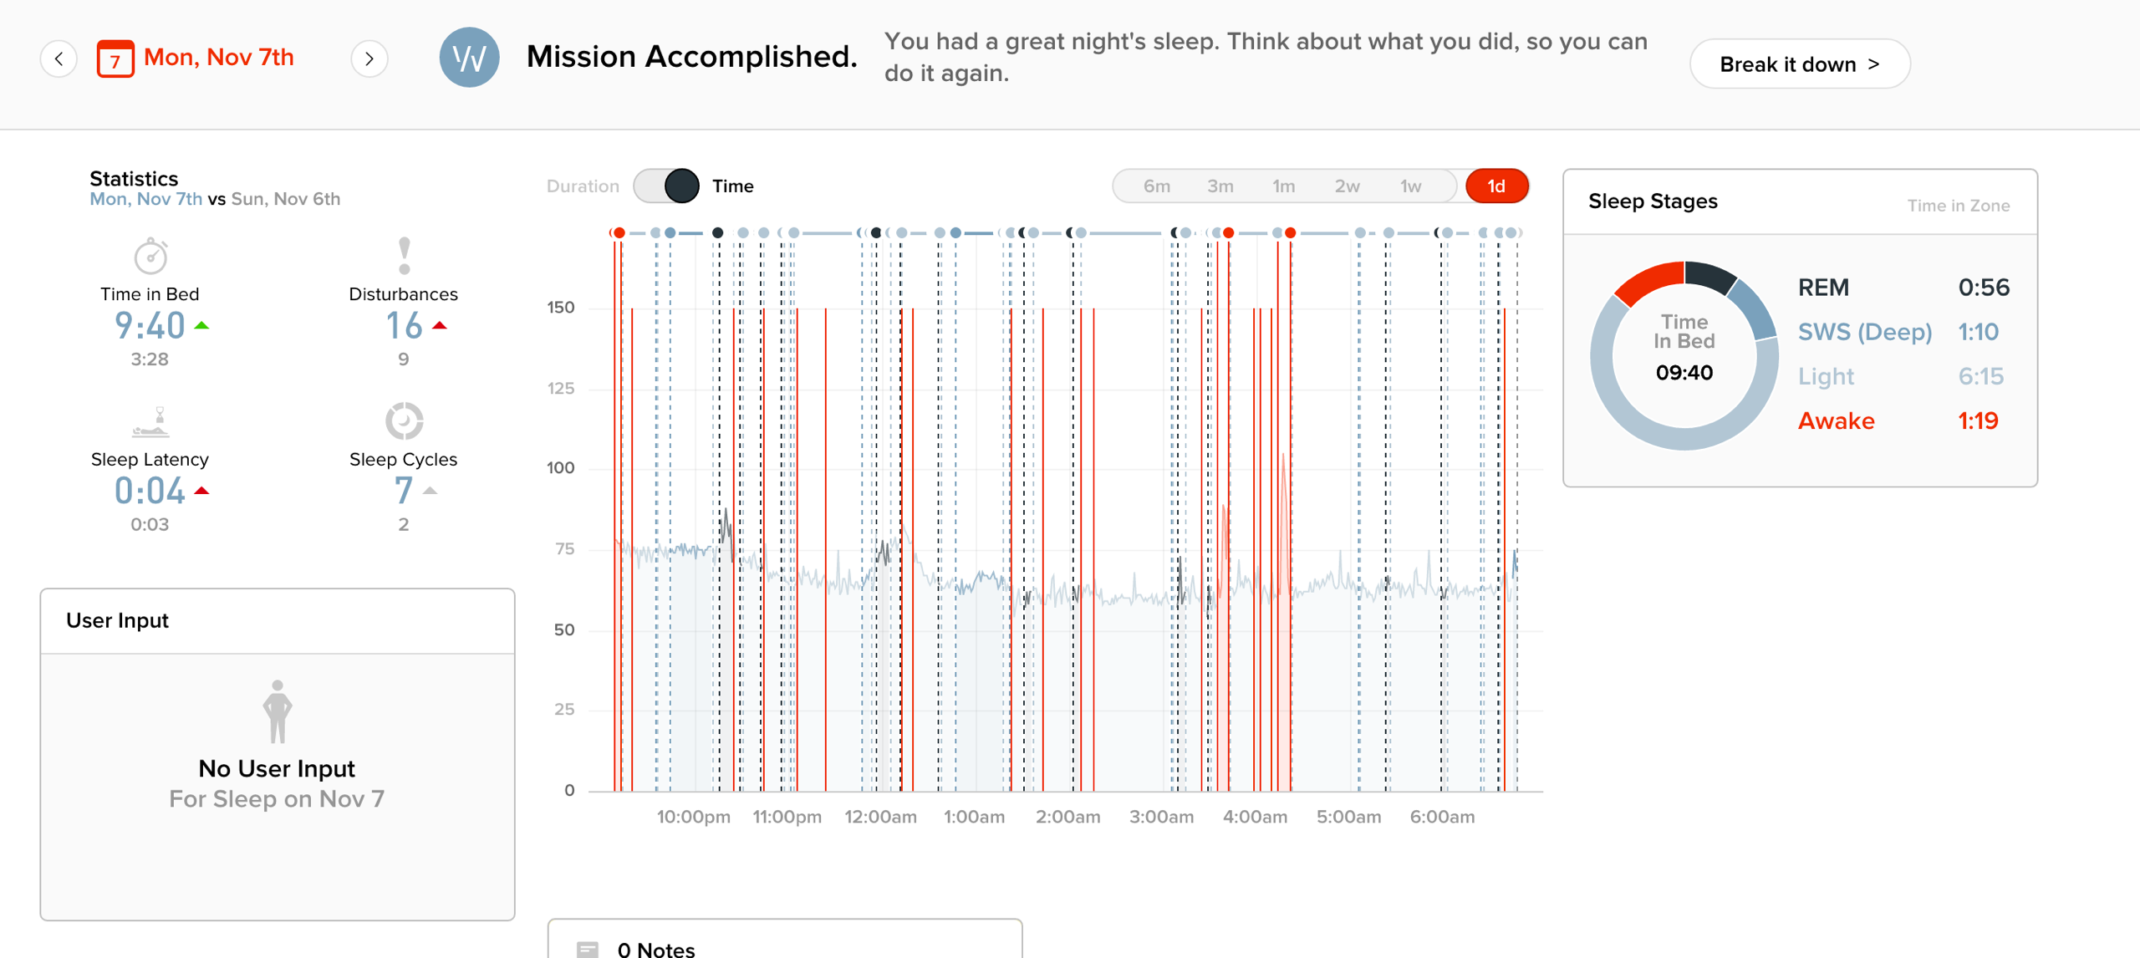The width and height of the screenshot is (2140, 958).
Task: Toggle the Duration/Time switch
Action: [x=666, y=186]
